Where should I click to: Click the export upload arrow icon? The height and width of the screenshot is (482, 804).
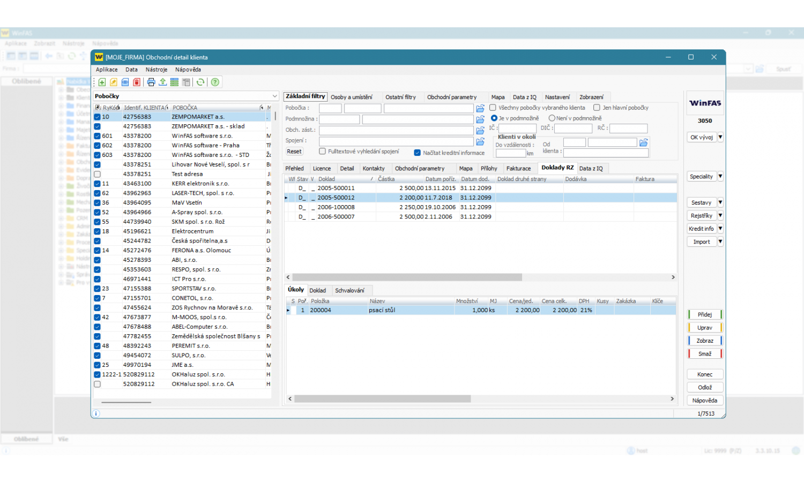(162, 82)
